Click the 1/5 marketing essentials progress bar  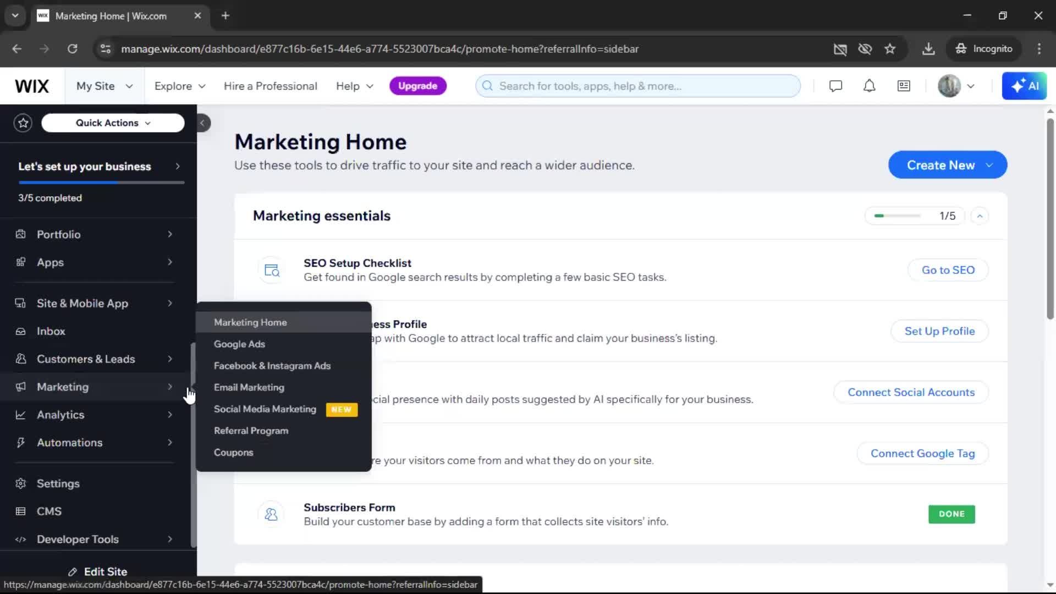(897, 216)
